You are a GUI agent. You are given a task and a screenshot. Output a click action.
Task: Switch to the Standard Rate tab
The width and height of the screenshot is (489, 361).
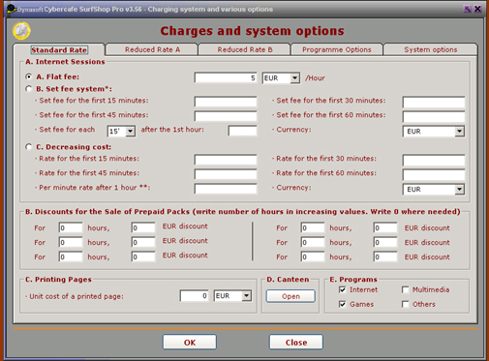(x=59, y=50)
